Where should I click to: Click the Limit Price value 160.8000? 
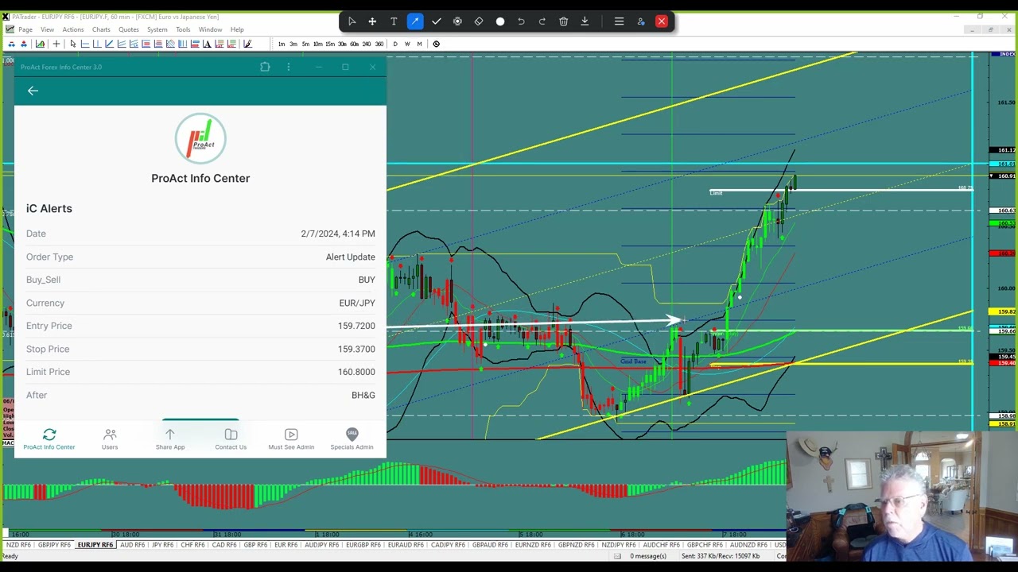click(356, 372)
